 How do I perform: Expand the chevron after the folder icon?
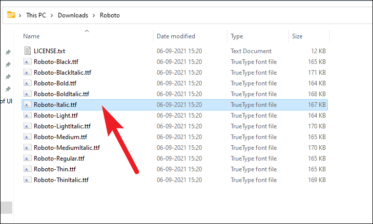click(x=20, y=15)
